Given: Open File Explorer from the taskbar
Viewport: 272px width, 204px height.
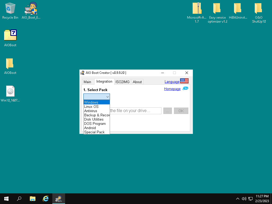Looking at the screenshot, I should (32, 198).
